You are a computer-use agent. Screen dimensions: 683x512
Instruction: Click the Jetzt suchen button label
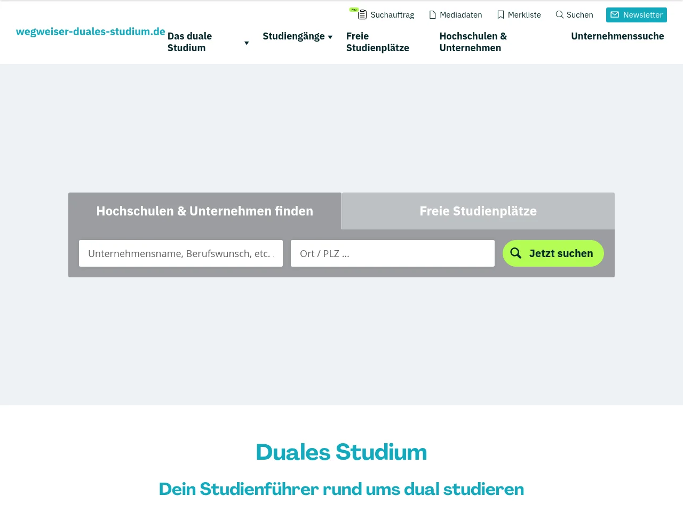pyautogui.click(x=561, y=253)
